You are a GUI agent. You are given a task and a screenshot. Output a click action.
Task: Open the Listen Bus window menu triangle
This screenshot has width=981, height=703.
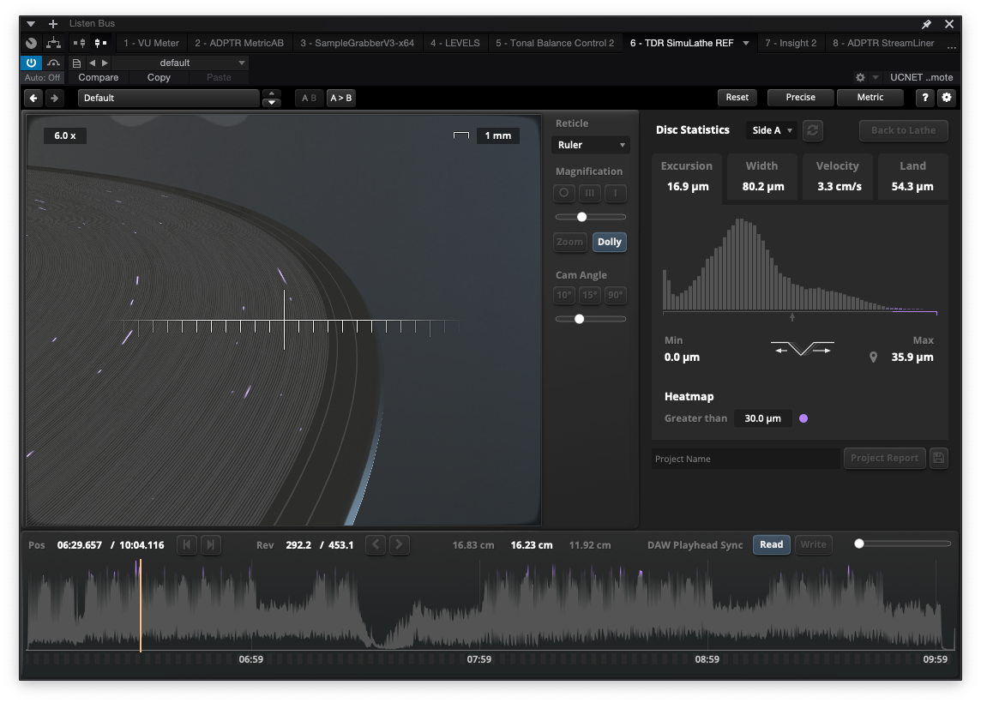(31, 24)
